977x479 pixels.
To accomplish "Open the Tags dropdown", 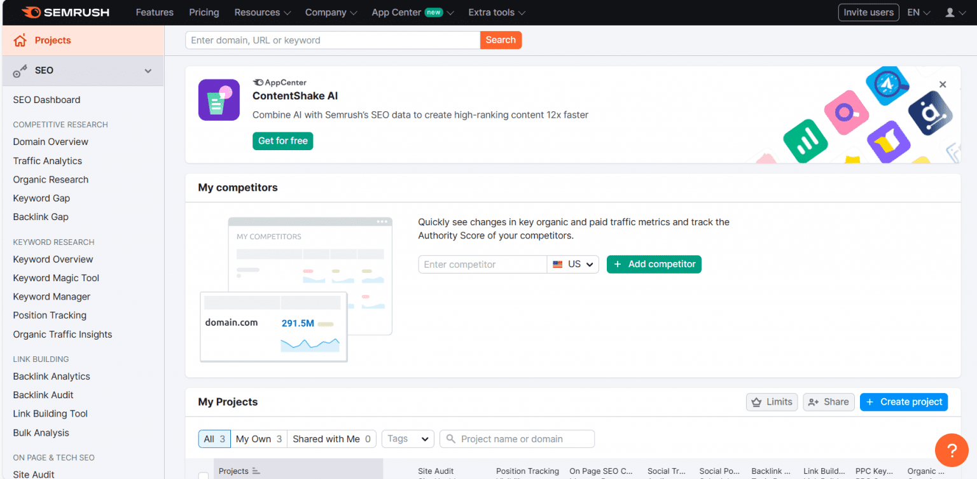I will coord(408,439).
